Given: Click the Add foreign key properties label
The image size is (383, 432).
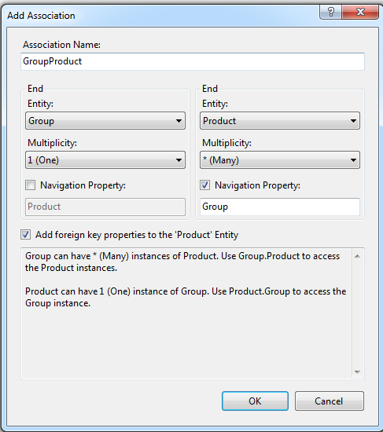Looking at the screenshot, I should (x=137, y=235).
